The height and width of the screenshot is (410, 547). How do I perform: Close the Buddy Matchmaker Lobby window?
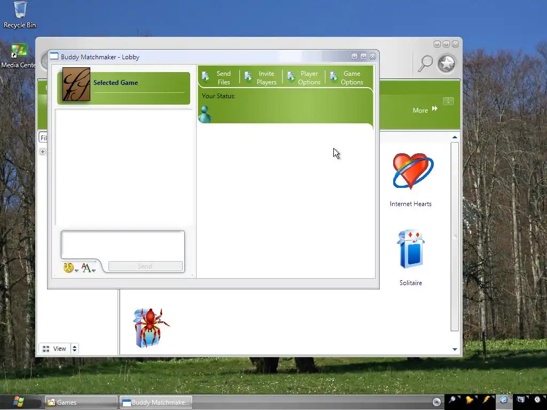[372, 56]
